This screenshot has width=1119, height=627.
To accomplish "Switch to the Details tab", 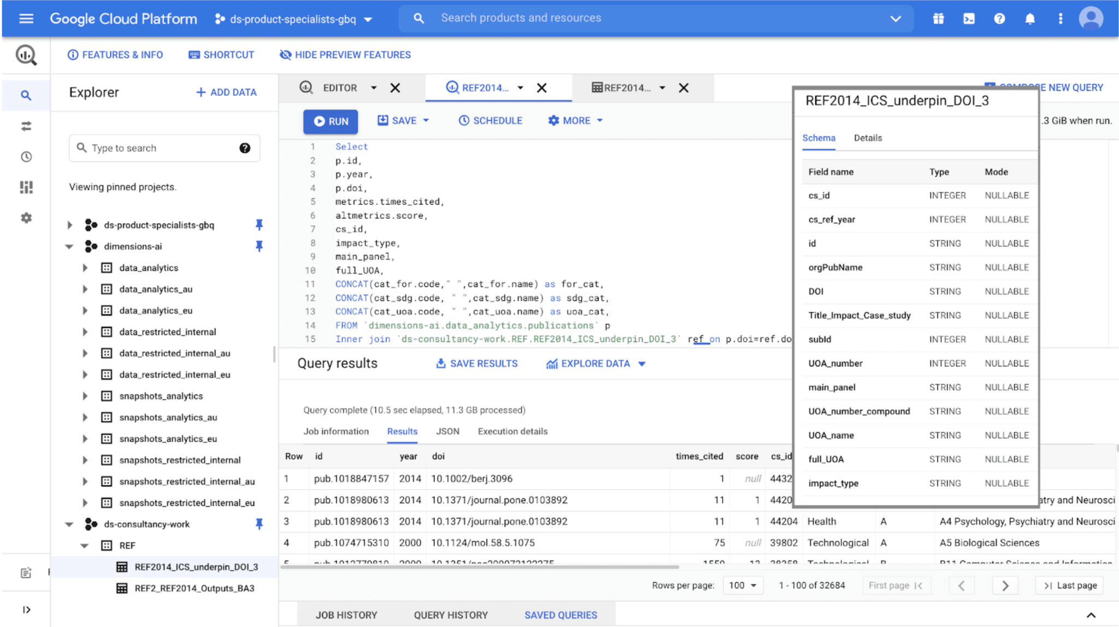I will 868,138.
